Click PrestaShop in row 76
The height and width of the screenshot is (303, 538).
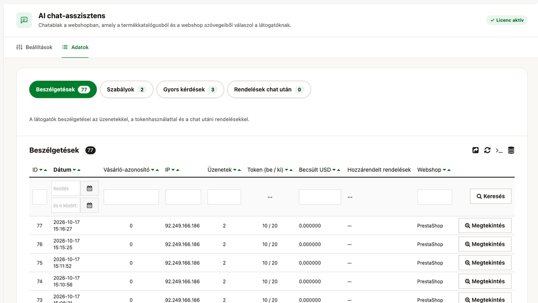click(x=430, y=244)
